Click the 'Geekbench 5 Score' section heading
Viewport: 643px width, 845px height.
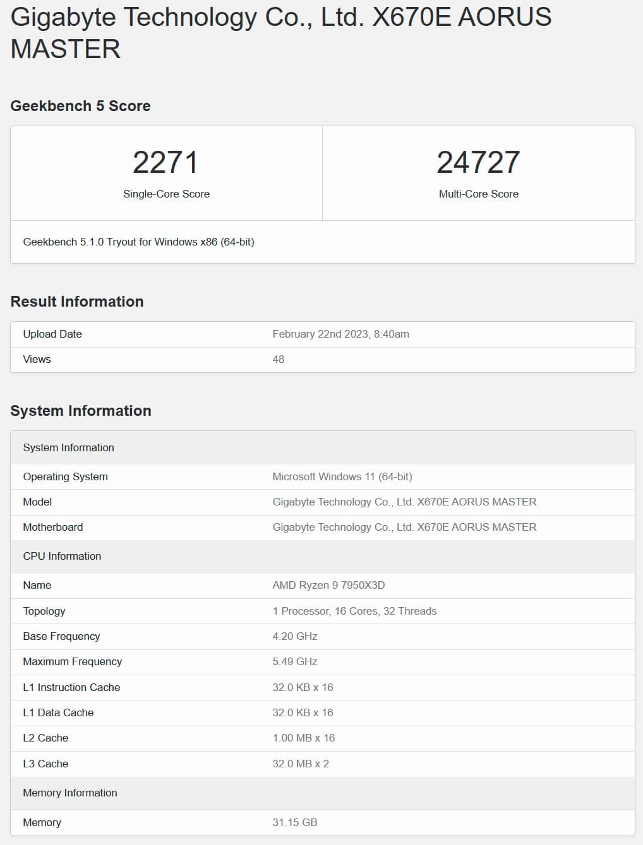pyautogui.click(x=80, y=106)
